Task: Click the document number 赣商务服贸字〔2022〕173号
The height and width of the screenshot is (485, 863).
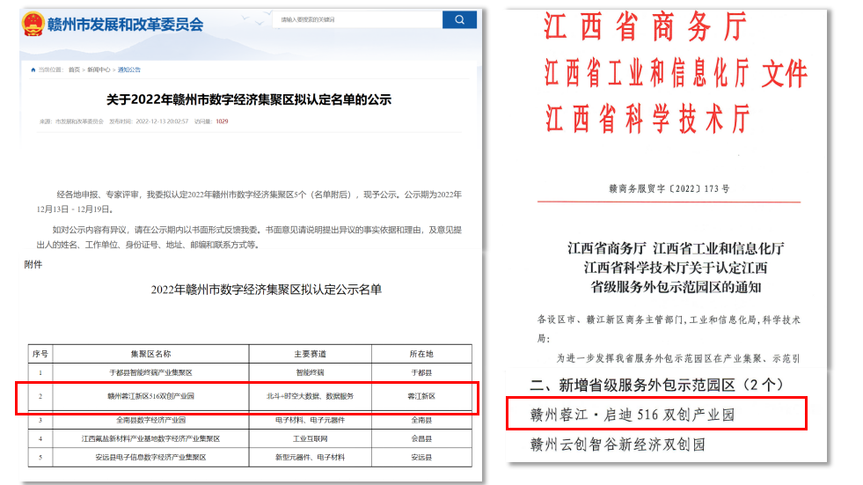Action: point(669,189)
